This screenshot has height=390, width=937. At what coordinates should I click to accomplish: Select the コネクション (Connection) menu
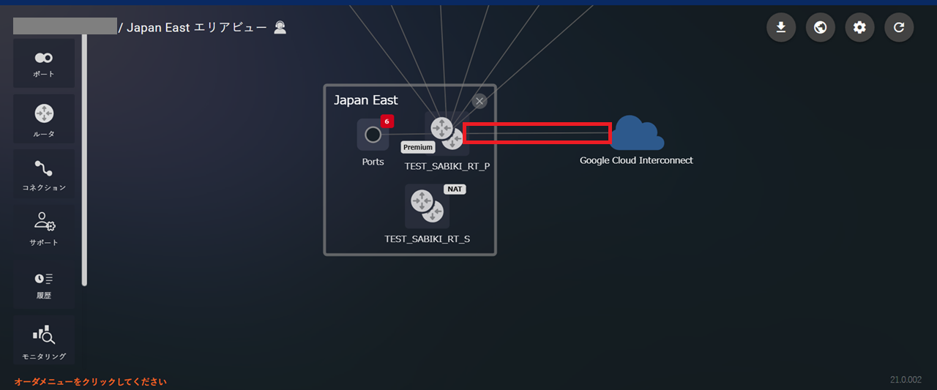(x=44, y=174)
